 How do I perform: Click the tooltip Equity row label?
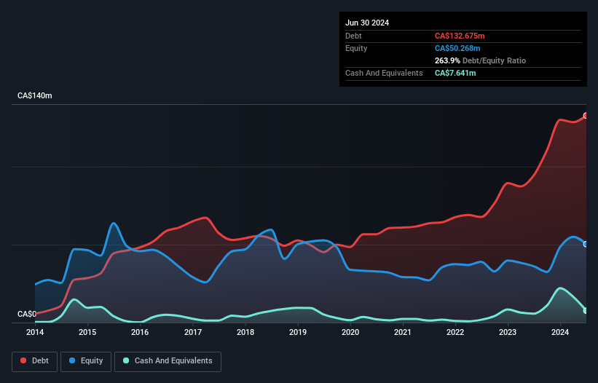click(x=356, y=48)
